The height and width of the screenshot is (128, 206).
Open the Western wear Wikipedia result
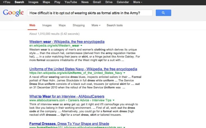pos(67,41)
